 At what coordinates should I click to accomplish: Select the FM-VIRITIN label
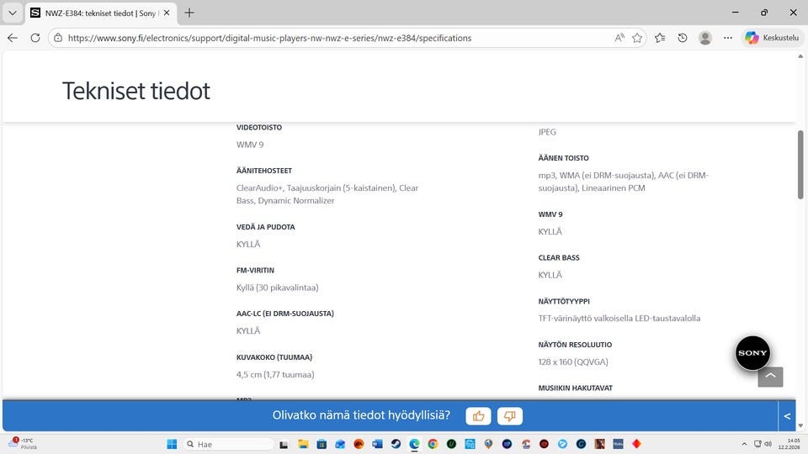tap(255, 270)
